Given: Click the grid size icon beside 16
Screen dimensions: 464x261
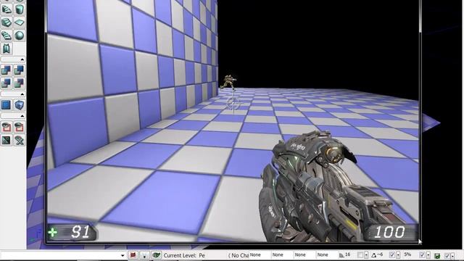Looking at the screenshot, I should (x=341, y=254).
